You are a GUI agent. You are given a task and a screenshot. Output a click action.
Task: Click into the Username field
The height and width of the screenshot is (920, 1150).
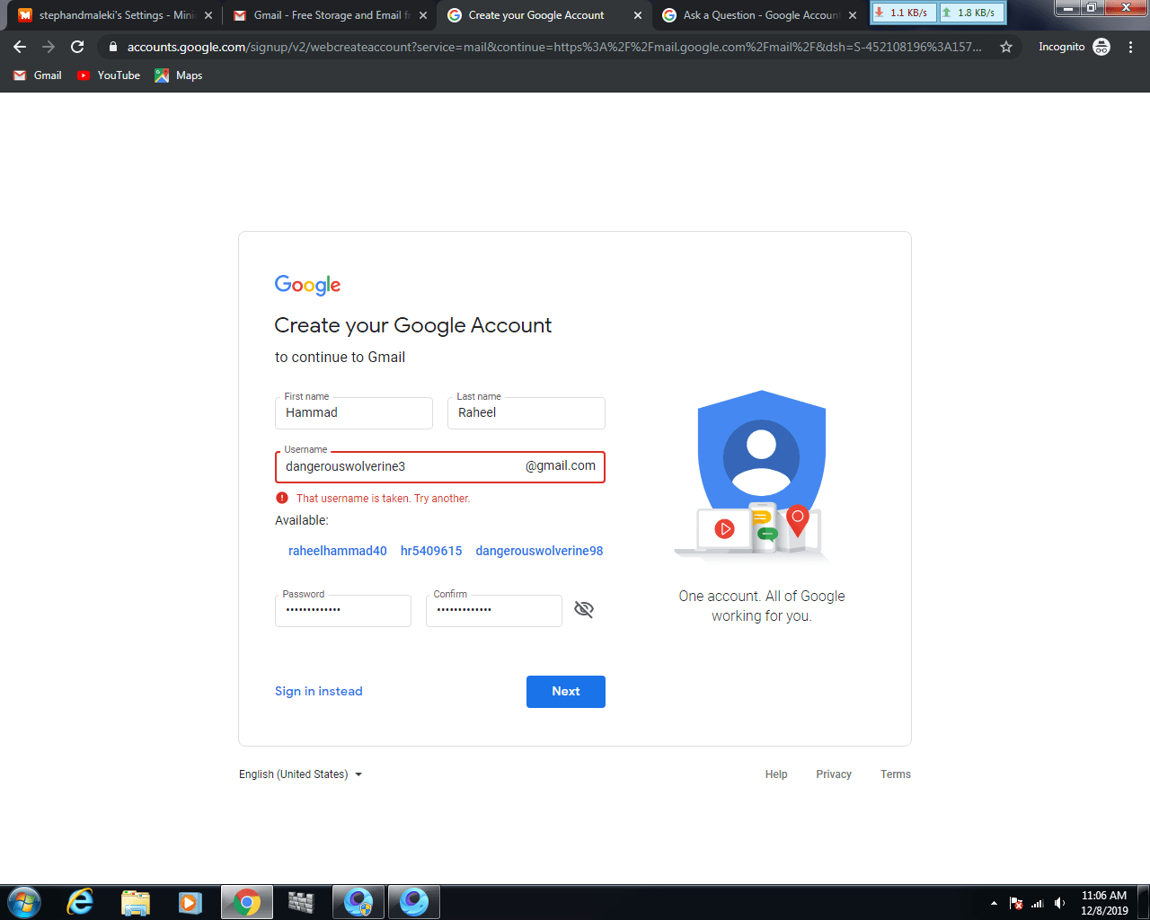point(440,467)
